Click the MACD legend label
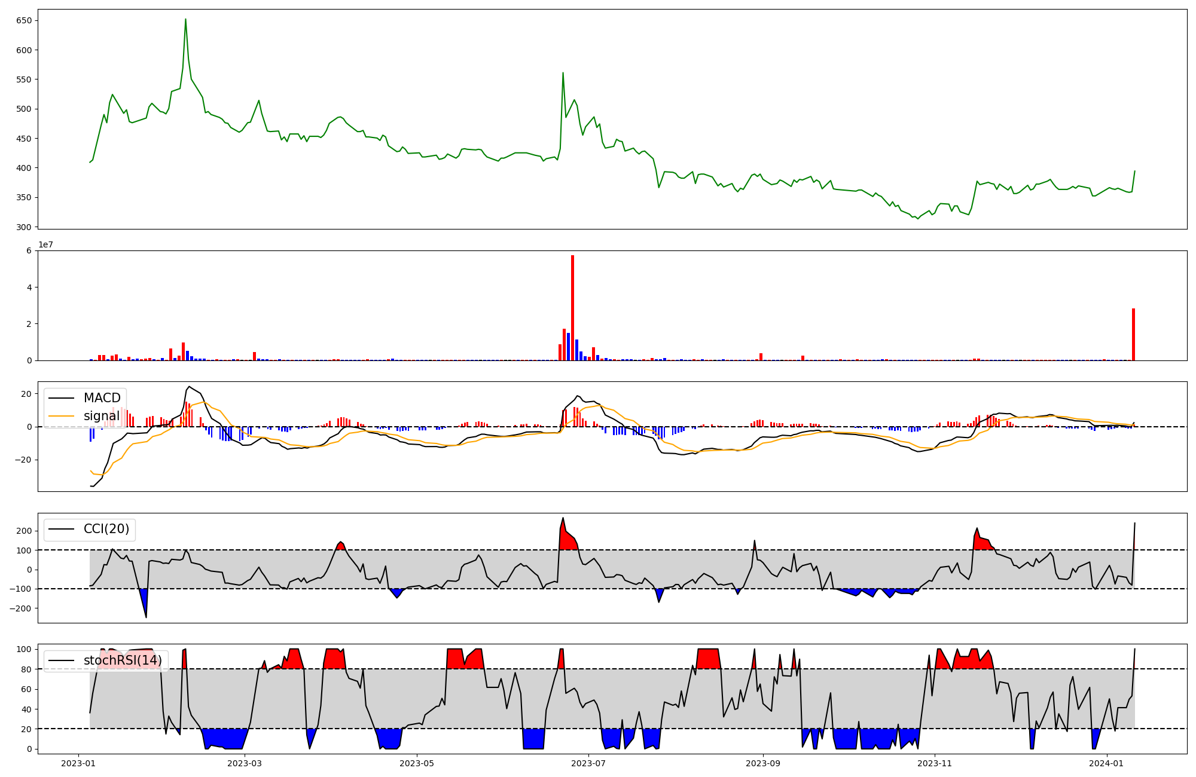This screenshot has width=1196, height=777. click(x=102, y=398)
